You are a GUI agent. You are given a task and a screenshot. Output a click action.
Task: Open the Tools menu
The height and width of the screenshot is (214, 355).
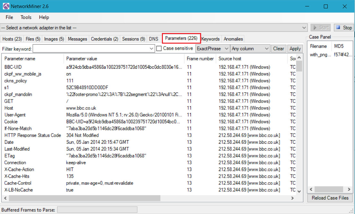[x=26, y=17]
